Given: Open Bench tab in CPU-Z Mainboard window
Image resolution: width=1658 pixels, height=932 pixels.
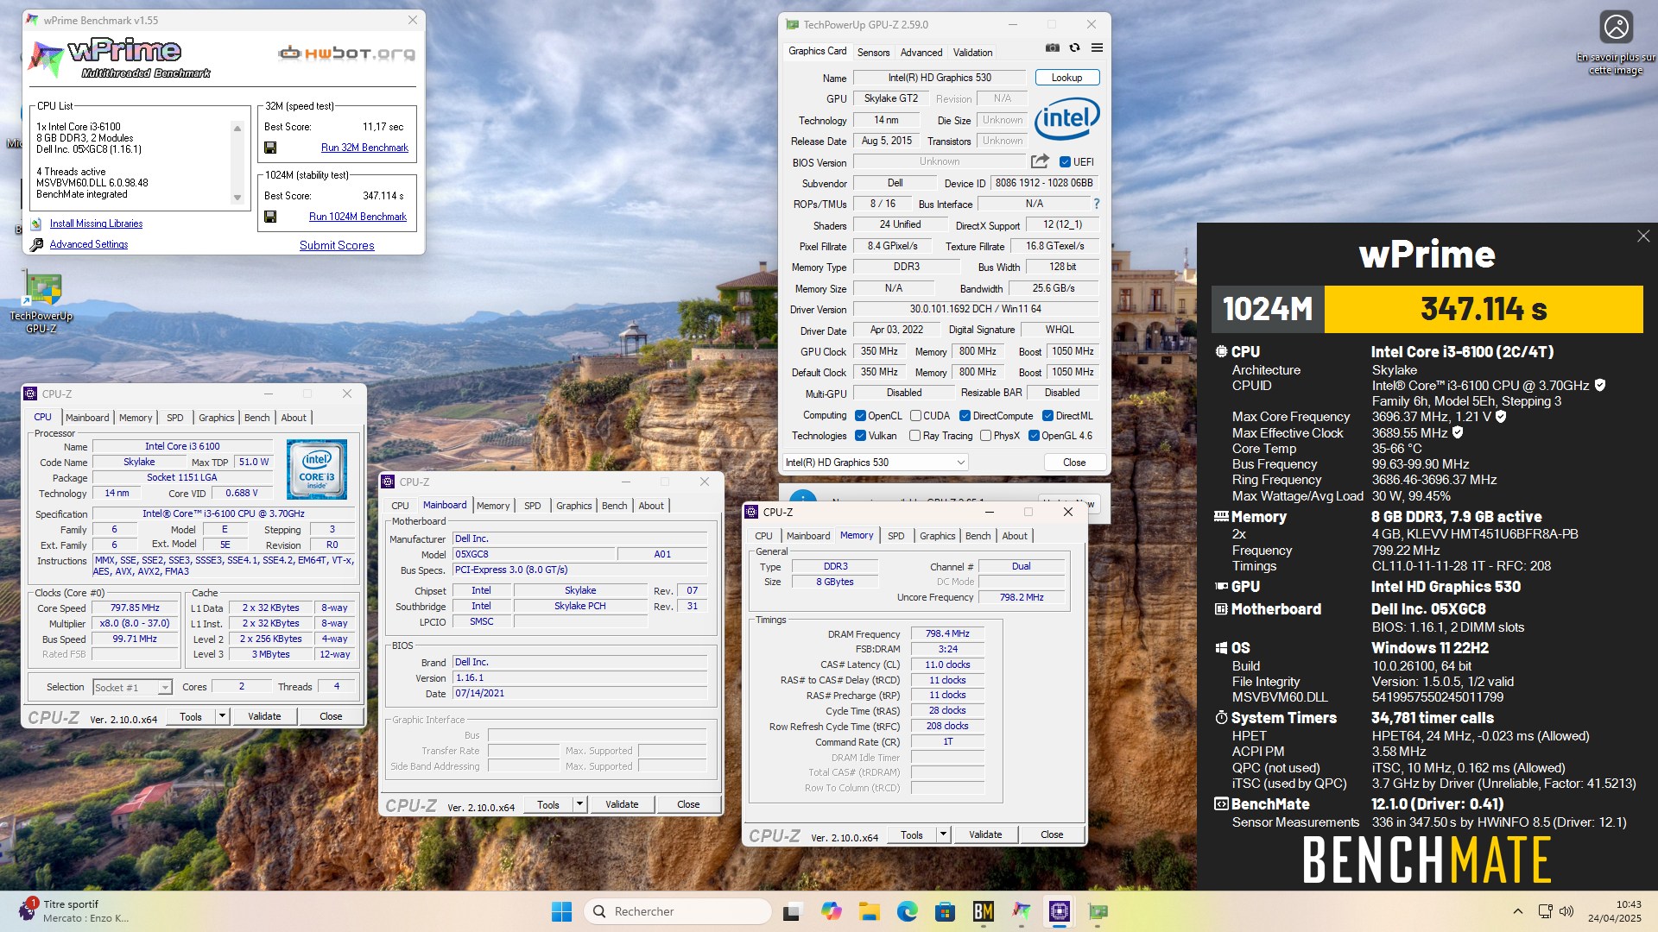Looking at the screenshot, I should [x=614, y=506].
